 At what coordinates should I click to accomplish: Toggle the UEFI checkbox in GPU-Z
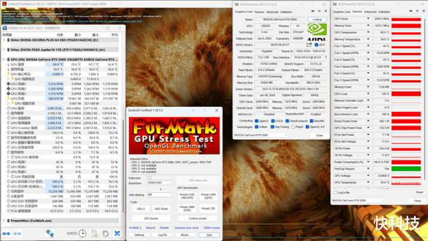[x=316, y=45]
